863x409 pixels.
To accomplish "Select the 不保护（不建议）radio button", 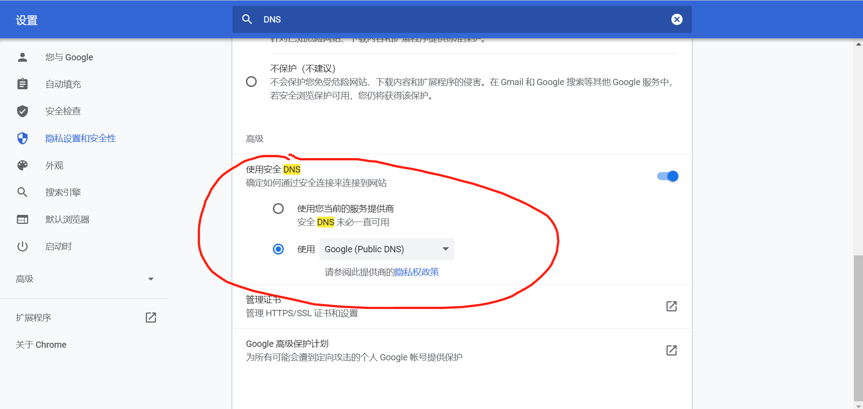I will coord(251,82).
